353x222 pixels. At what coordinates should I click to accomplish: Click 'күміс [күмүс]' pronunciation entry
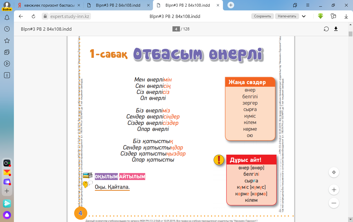[251, 187]
